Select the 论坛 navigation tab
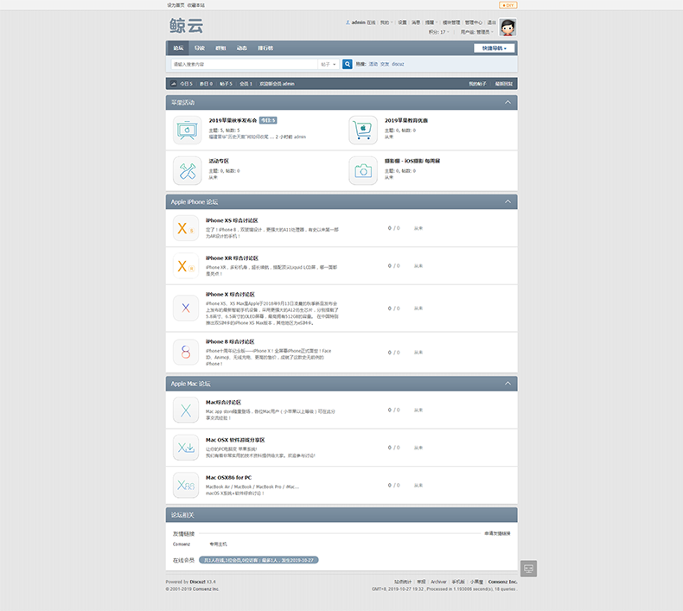Screen dimensions: 683x611 [x=178, y=48]
